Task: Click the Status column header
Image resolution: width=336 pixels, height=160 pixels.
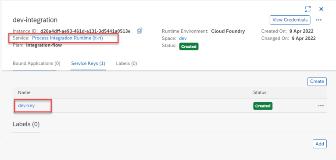Action: click(x=260, y=92)
